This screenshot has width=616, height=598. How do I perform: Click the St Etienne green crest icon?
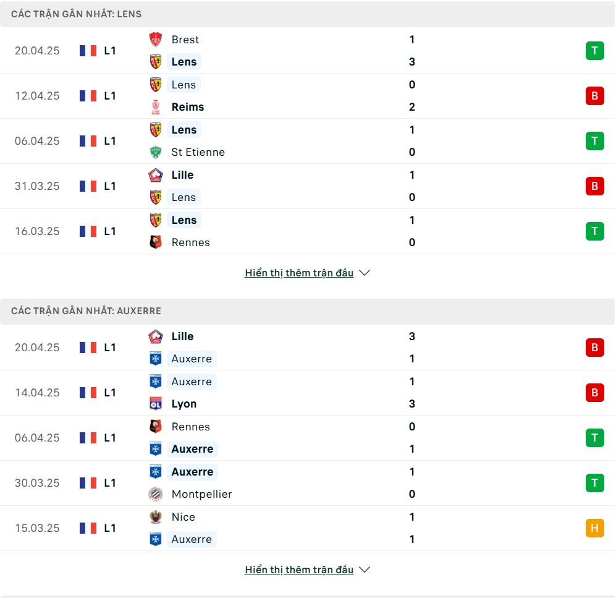pos(156,152)
